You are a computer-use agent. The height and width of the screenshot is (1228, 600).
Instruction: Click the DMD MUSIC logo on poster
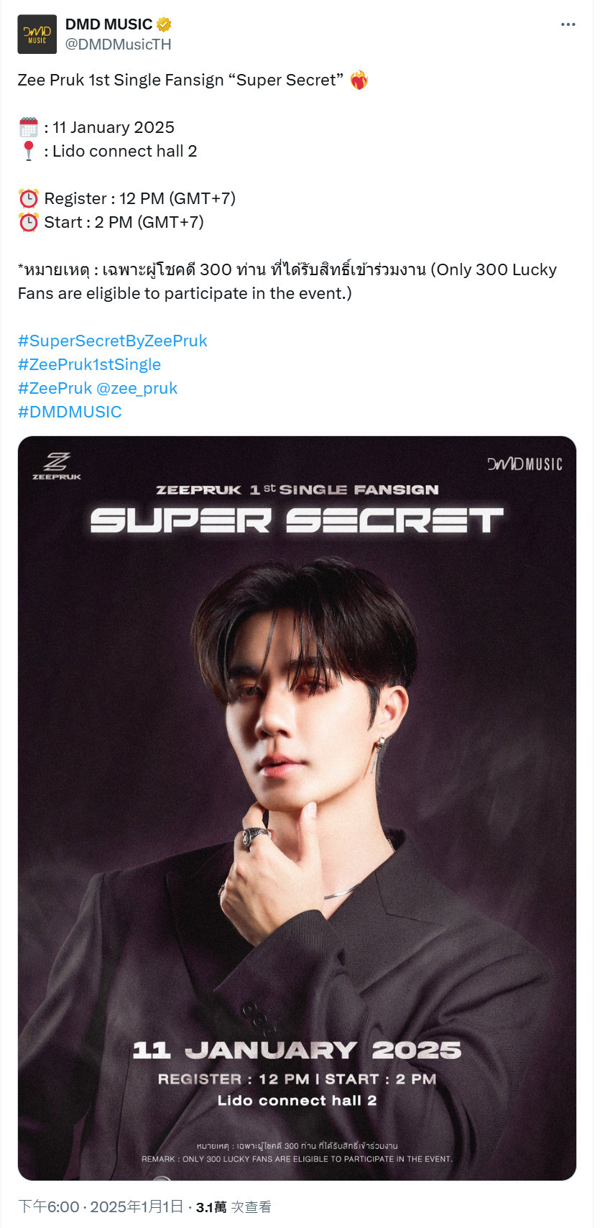coord(525,464)
